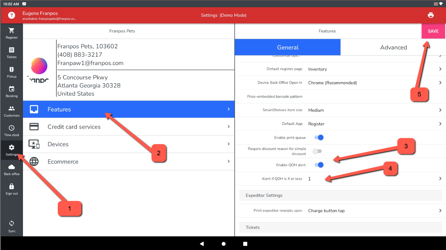Toggle Enable print queue switch
This screenshot has height=250, width=446.
coord(319,138)
